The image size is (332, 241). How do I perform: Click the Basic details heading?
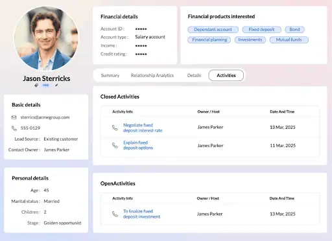(26, 105)
